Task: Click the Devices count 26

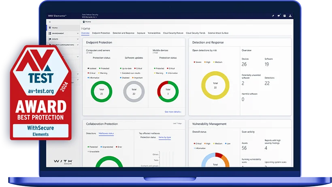Action: [x=244, y=64]
